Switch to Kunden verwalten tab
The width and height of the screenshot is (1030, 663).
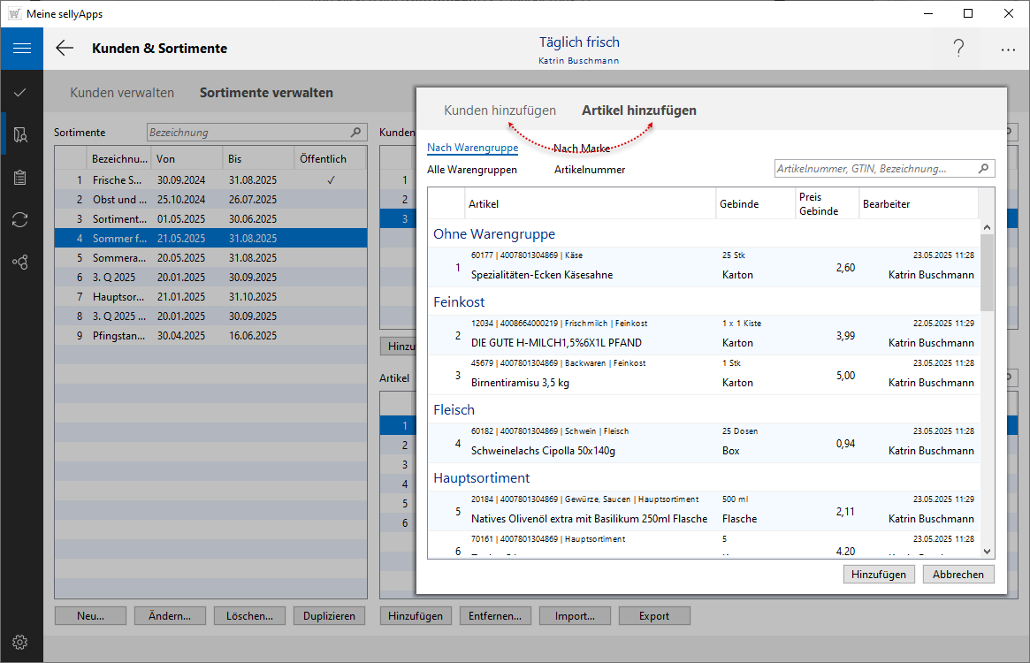tap(122, 92)
